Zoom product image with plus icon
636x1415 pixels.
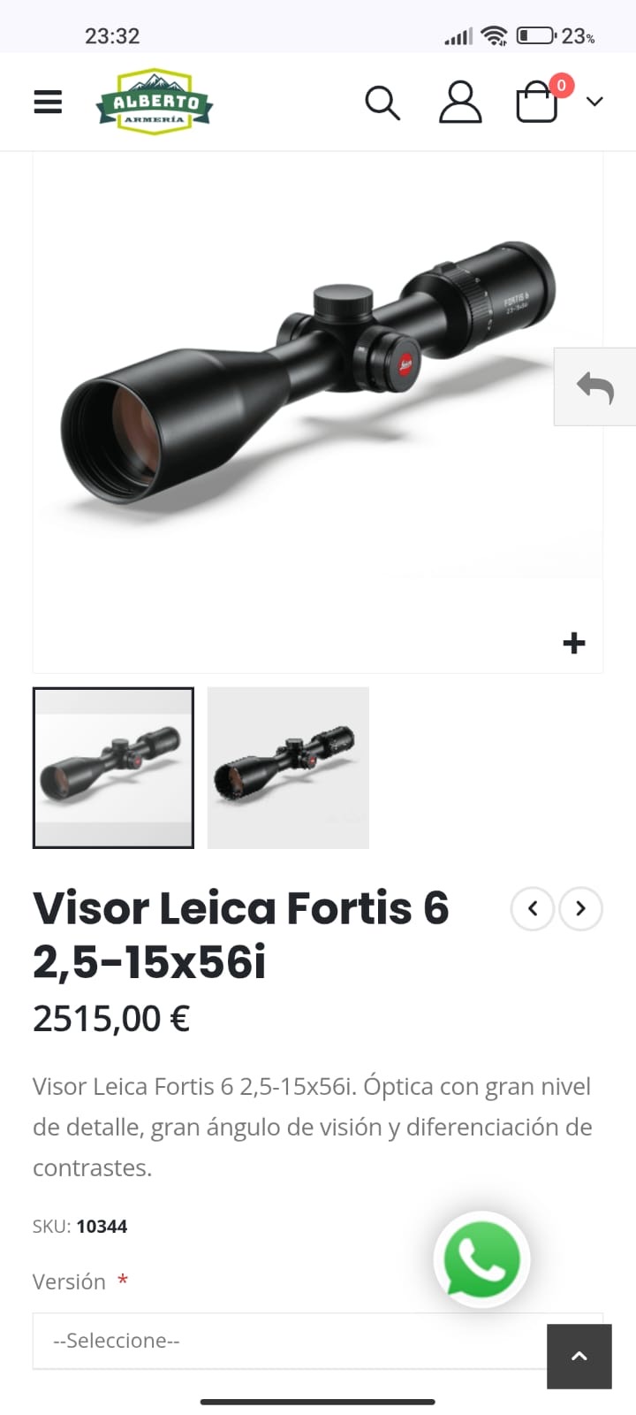(574, 643)
